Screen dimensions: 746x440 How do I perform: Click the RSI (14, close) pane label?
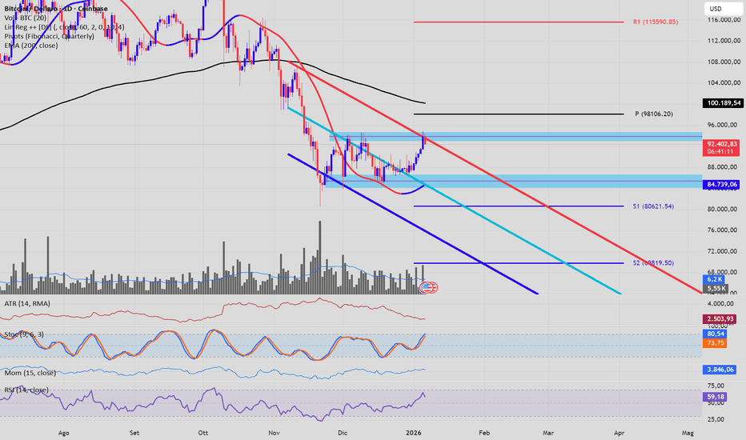click(x=26, y=390)
